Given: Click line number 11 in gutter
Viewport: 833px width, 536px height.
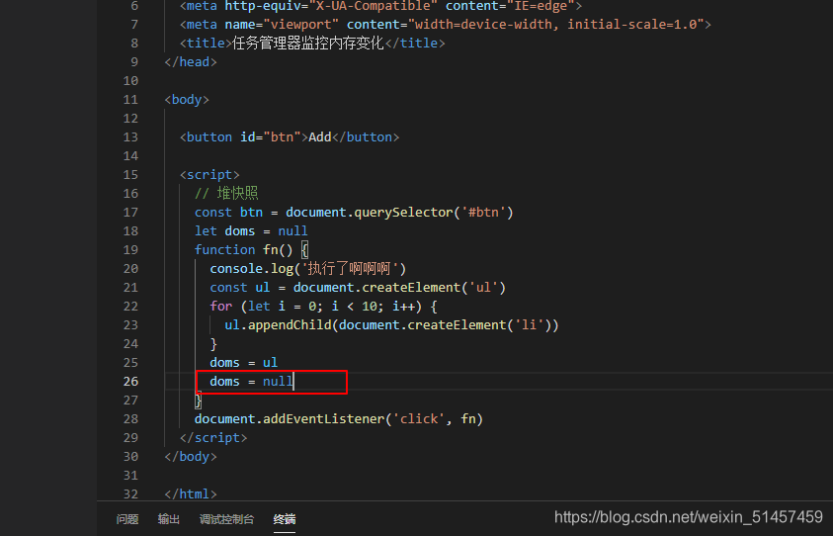Looking at the screenshot, I should pos(130,100).
